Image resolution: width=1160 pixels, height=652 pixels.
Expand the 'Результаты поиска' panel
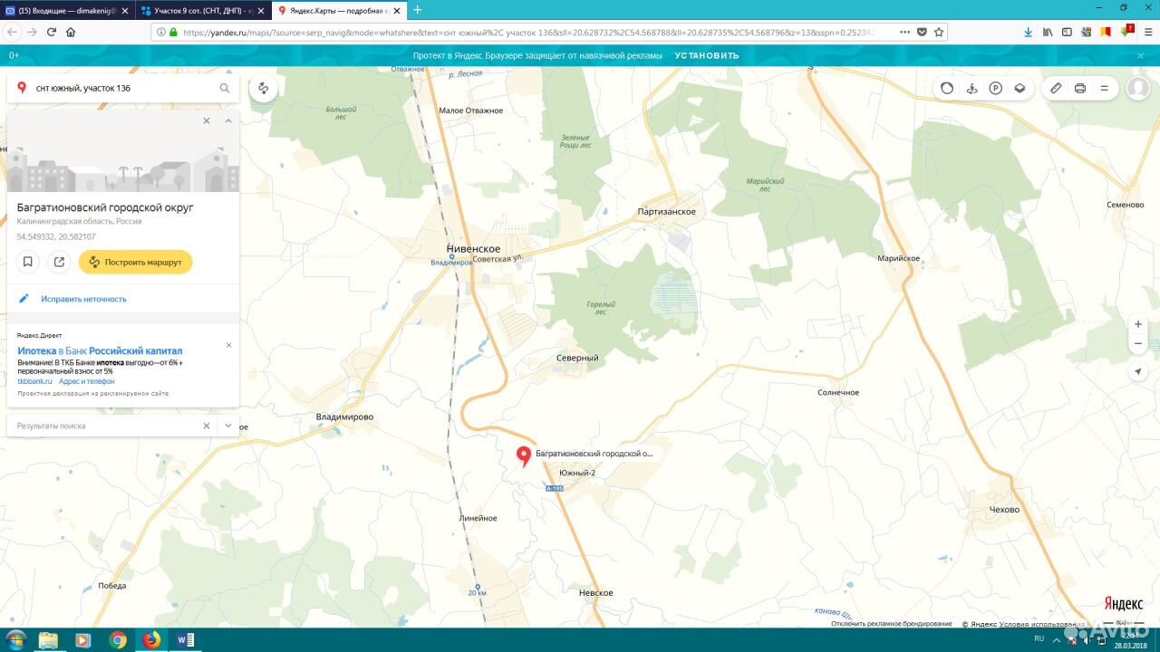228,426
